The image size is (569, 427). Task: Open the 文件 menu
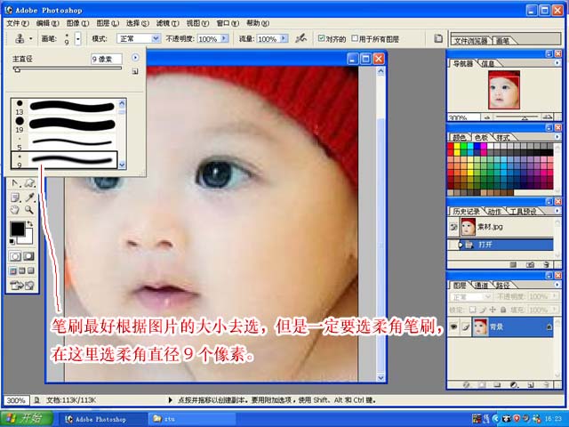[x=18, y=23]
